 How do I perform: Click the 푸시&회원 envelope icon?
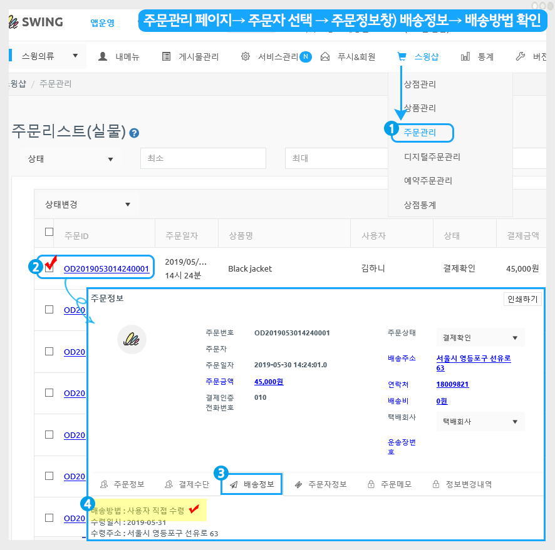tap(325, 57)
